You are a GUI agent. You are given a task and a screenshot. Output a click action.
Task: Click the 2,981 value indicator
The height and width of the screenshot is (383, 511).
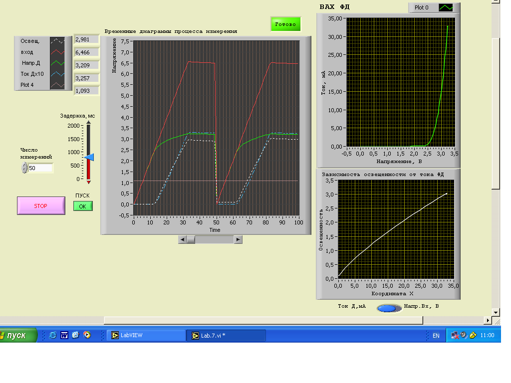(86, 39)
